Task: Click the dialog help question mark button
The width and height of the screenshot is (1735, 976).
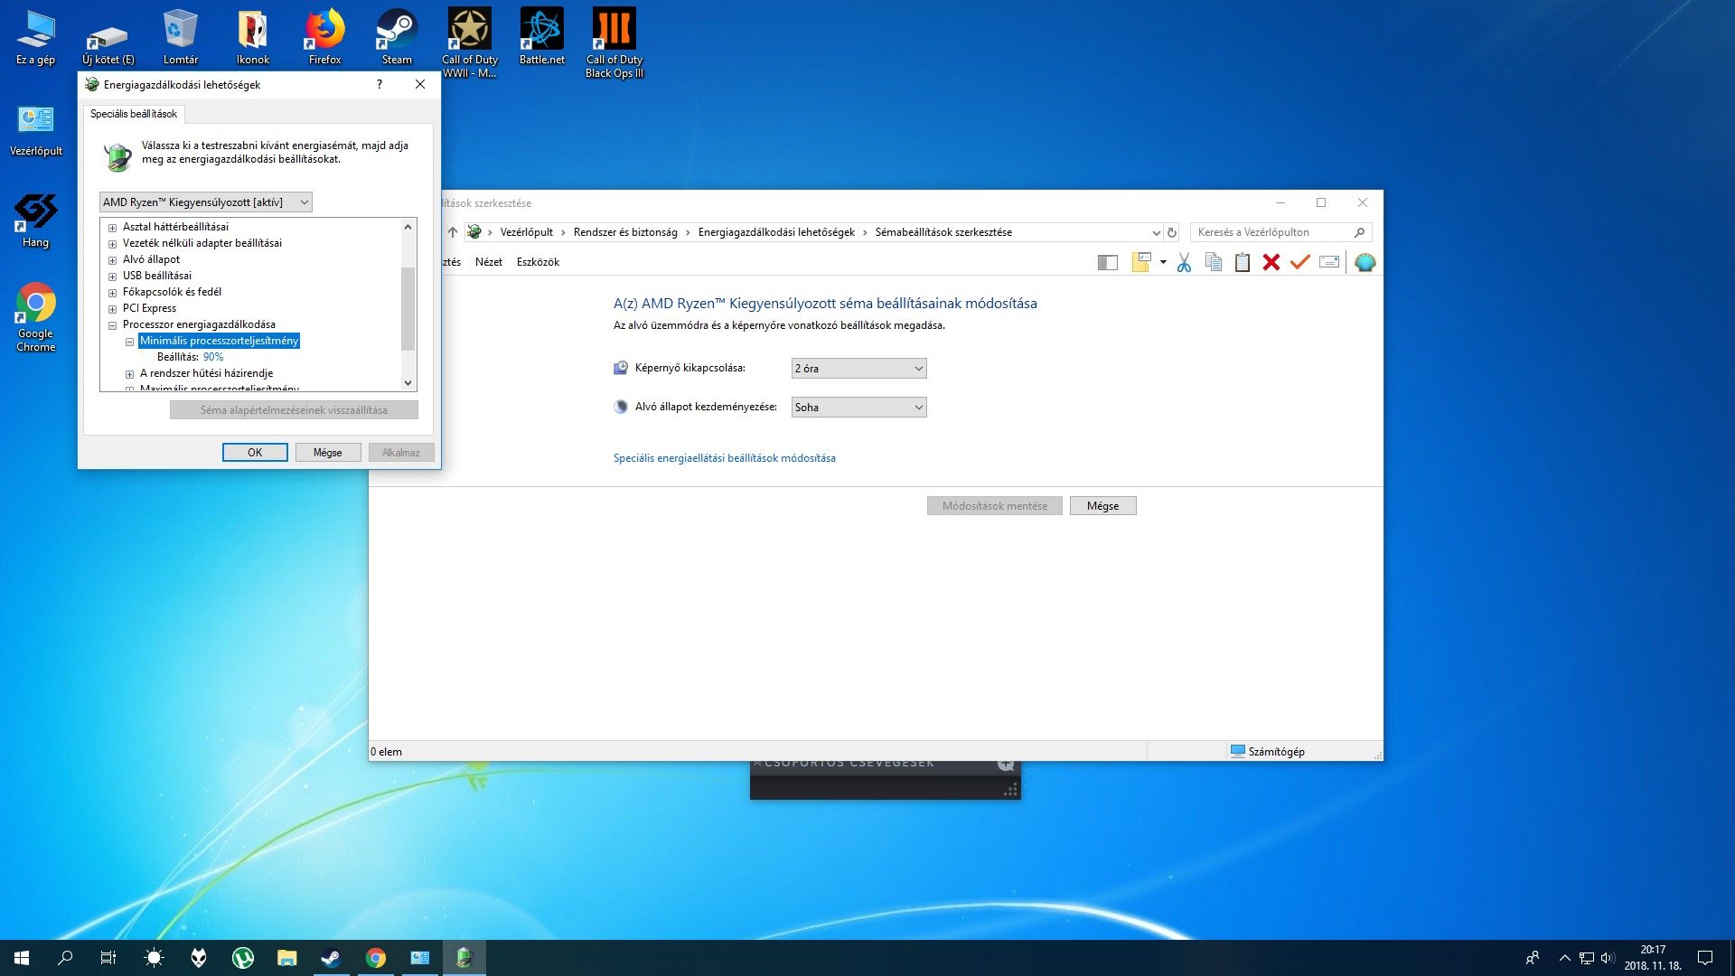Action: coord(380,84)
